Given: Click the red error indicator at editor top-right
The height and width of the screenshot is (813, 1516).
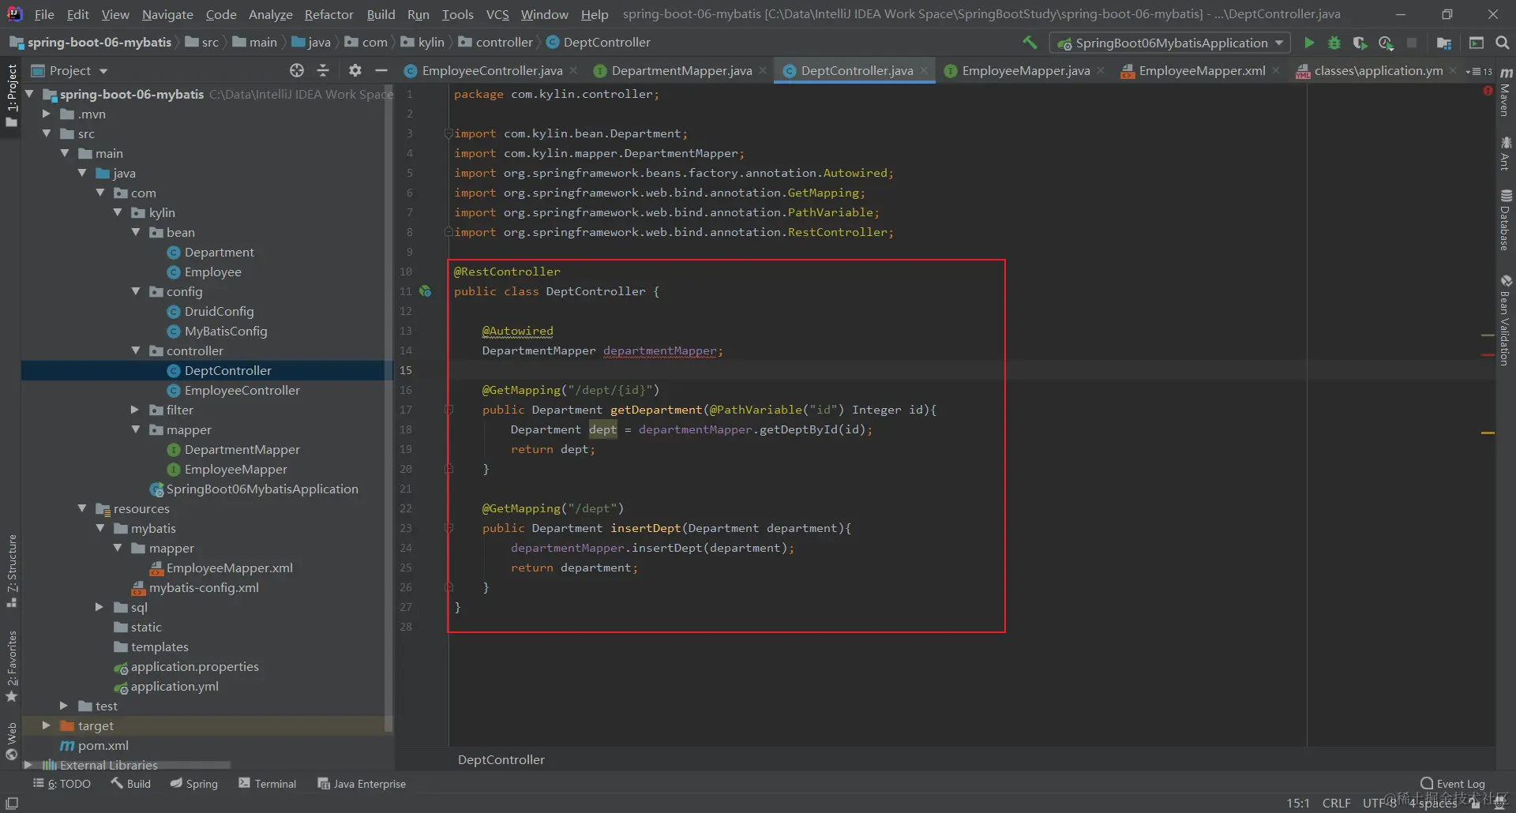Looking at the screenshot, I should [x=1488, y=92].
